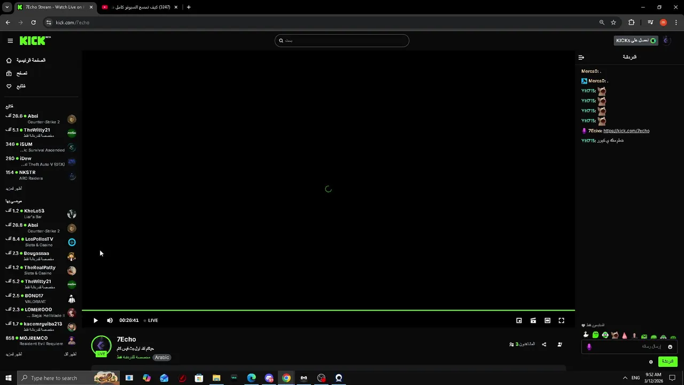Viewport: 684px width, 385px height.
Task: Open LosPollosTV recommended channel
Action: (x=41, y=242)
